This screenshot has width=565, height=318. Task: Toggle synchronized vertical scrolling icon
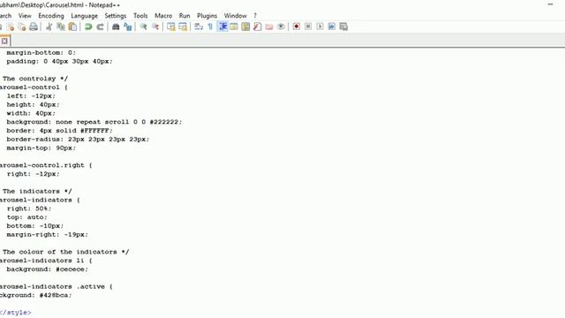171,26
